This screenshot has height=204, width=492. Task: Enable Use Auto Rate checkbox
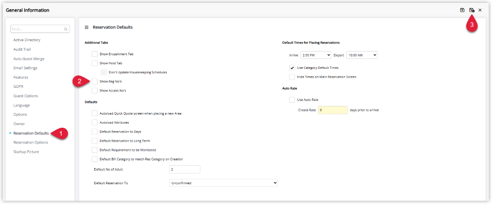click(x=292, y=100)
